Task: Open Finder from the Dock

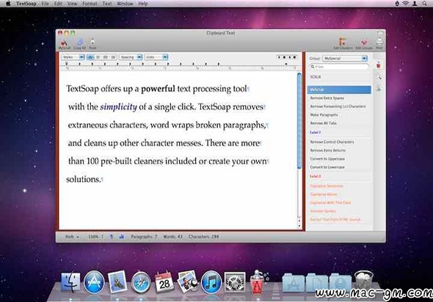Action: pyautogui.click(x=70, y=282)
